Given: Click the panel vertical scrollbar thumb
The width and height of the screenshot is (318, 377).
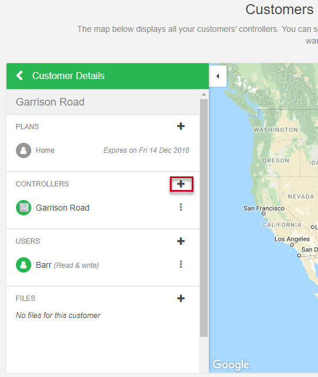Looking at the screenshot, I should point(204,218).
